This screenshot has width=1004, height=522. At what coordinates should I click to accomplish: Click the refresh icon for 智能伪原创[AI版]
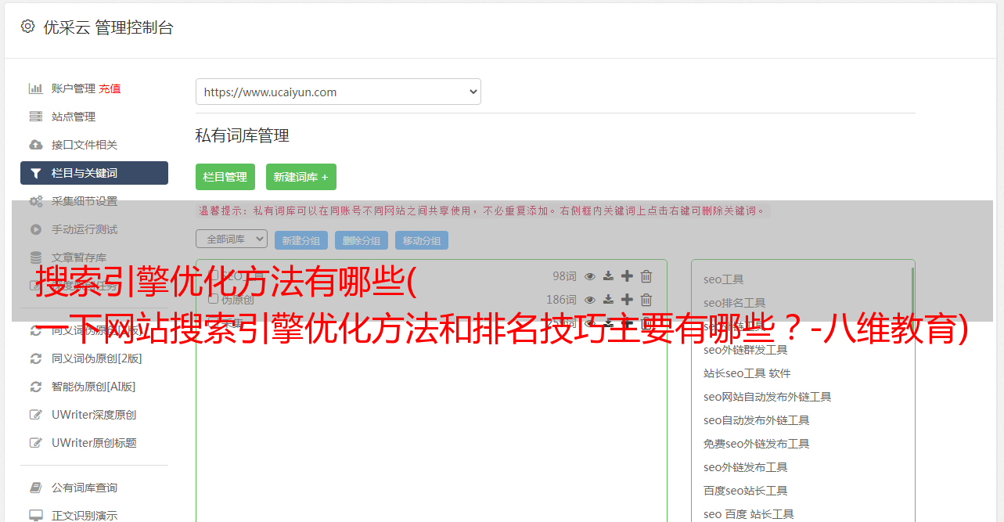click(35, 387)
